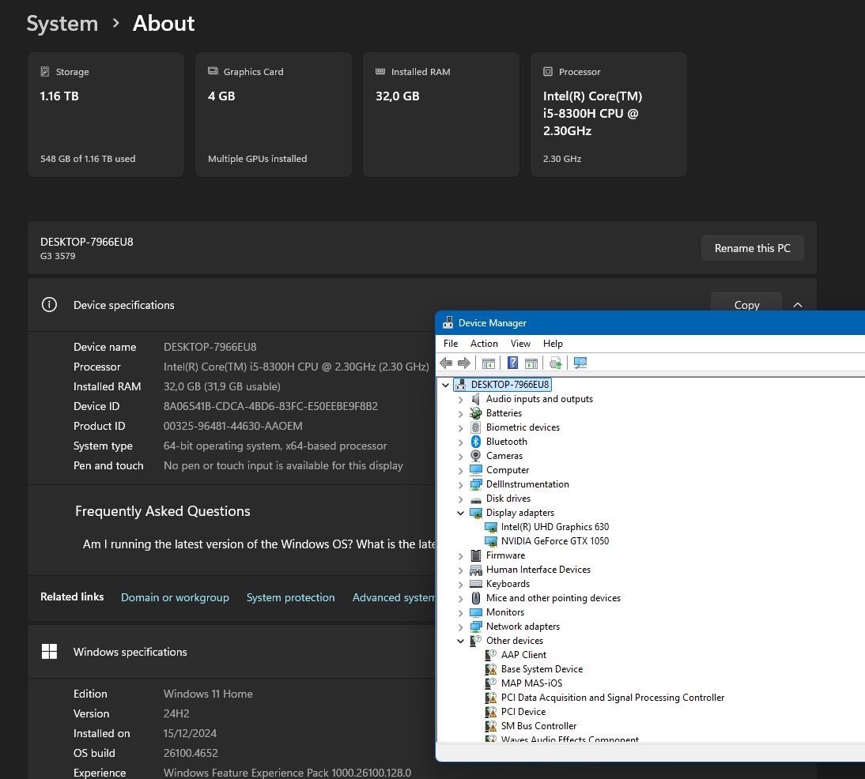
Task: Collapse the Other devices category
Action: tap(461, 641)
